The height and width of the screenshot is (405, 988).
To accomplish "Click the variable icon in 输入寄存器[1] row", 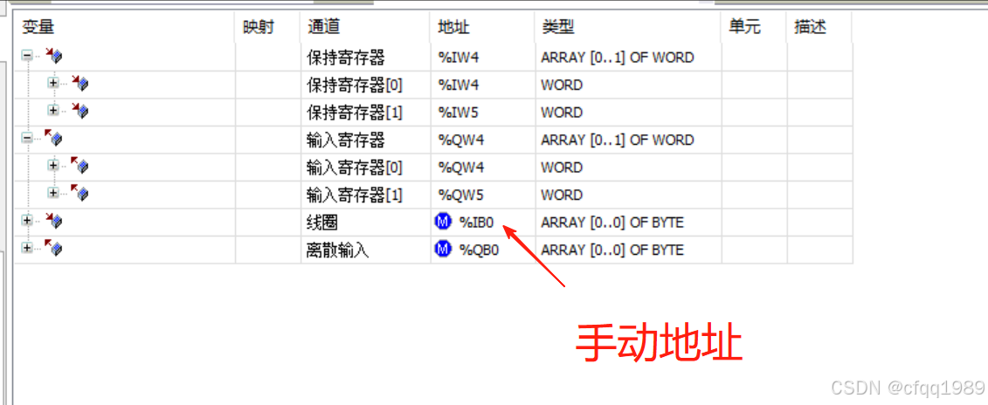I will (x=79, y=193).
